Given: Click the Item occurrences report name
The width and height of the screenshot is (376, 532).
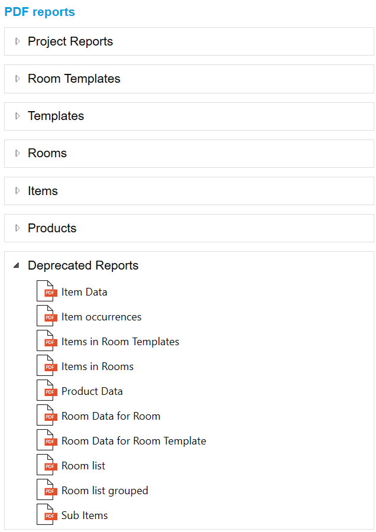Looking at the screenshot, I should [x=102, y=316].
